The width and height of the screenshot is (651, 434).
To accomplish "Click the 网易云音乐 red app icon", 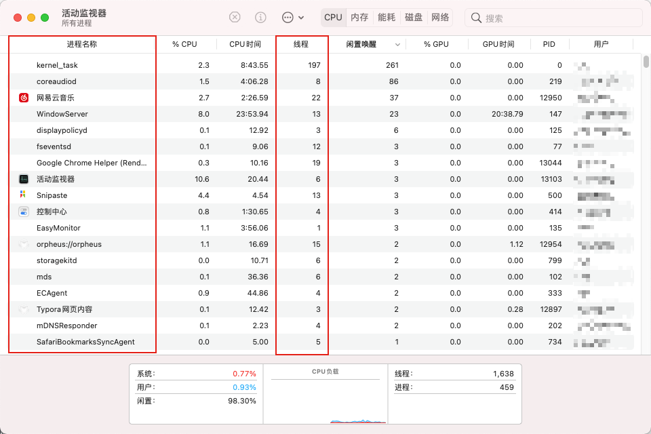I will [x=24, y=98].
